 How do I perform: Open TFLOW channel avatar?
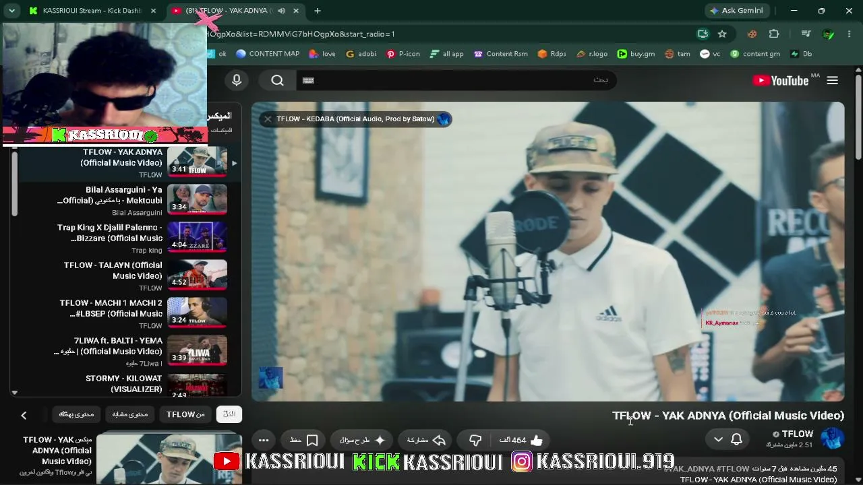832,439
